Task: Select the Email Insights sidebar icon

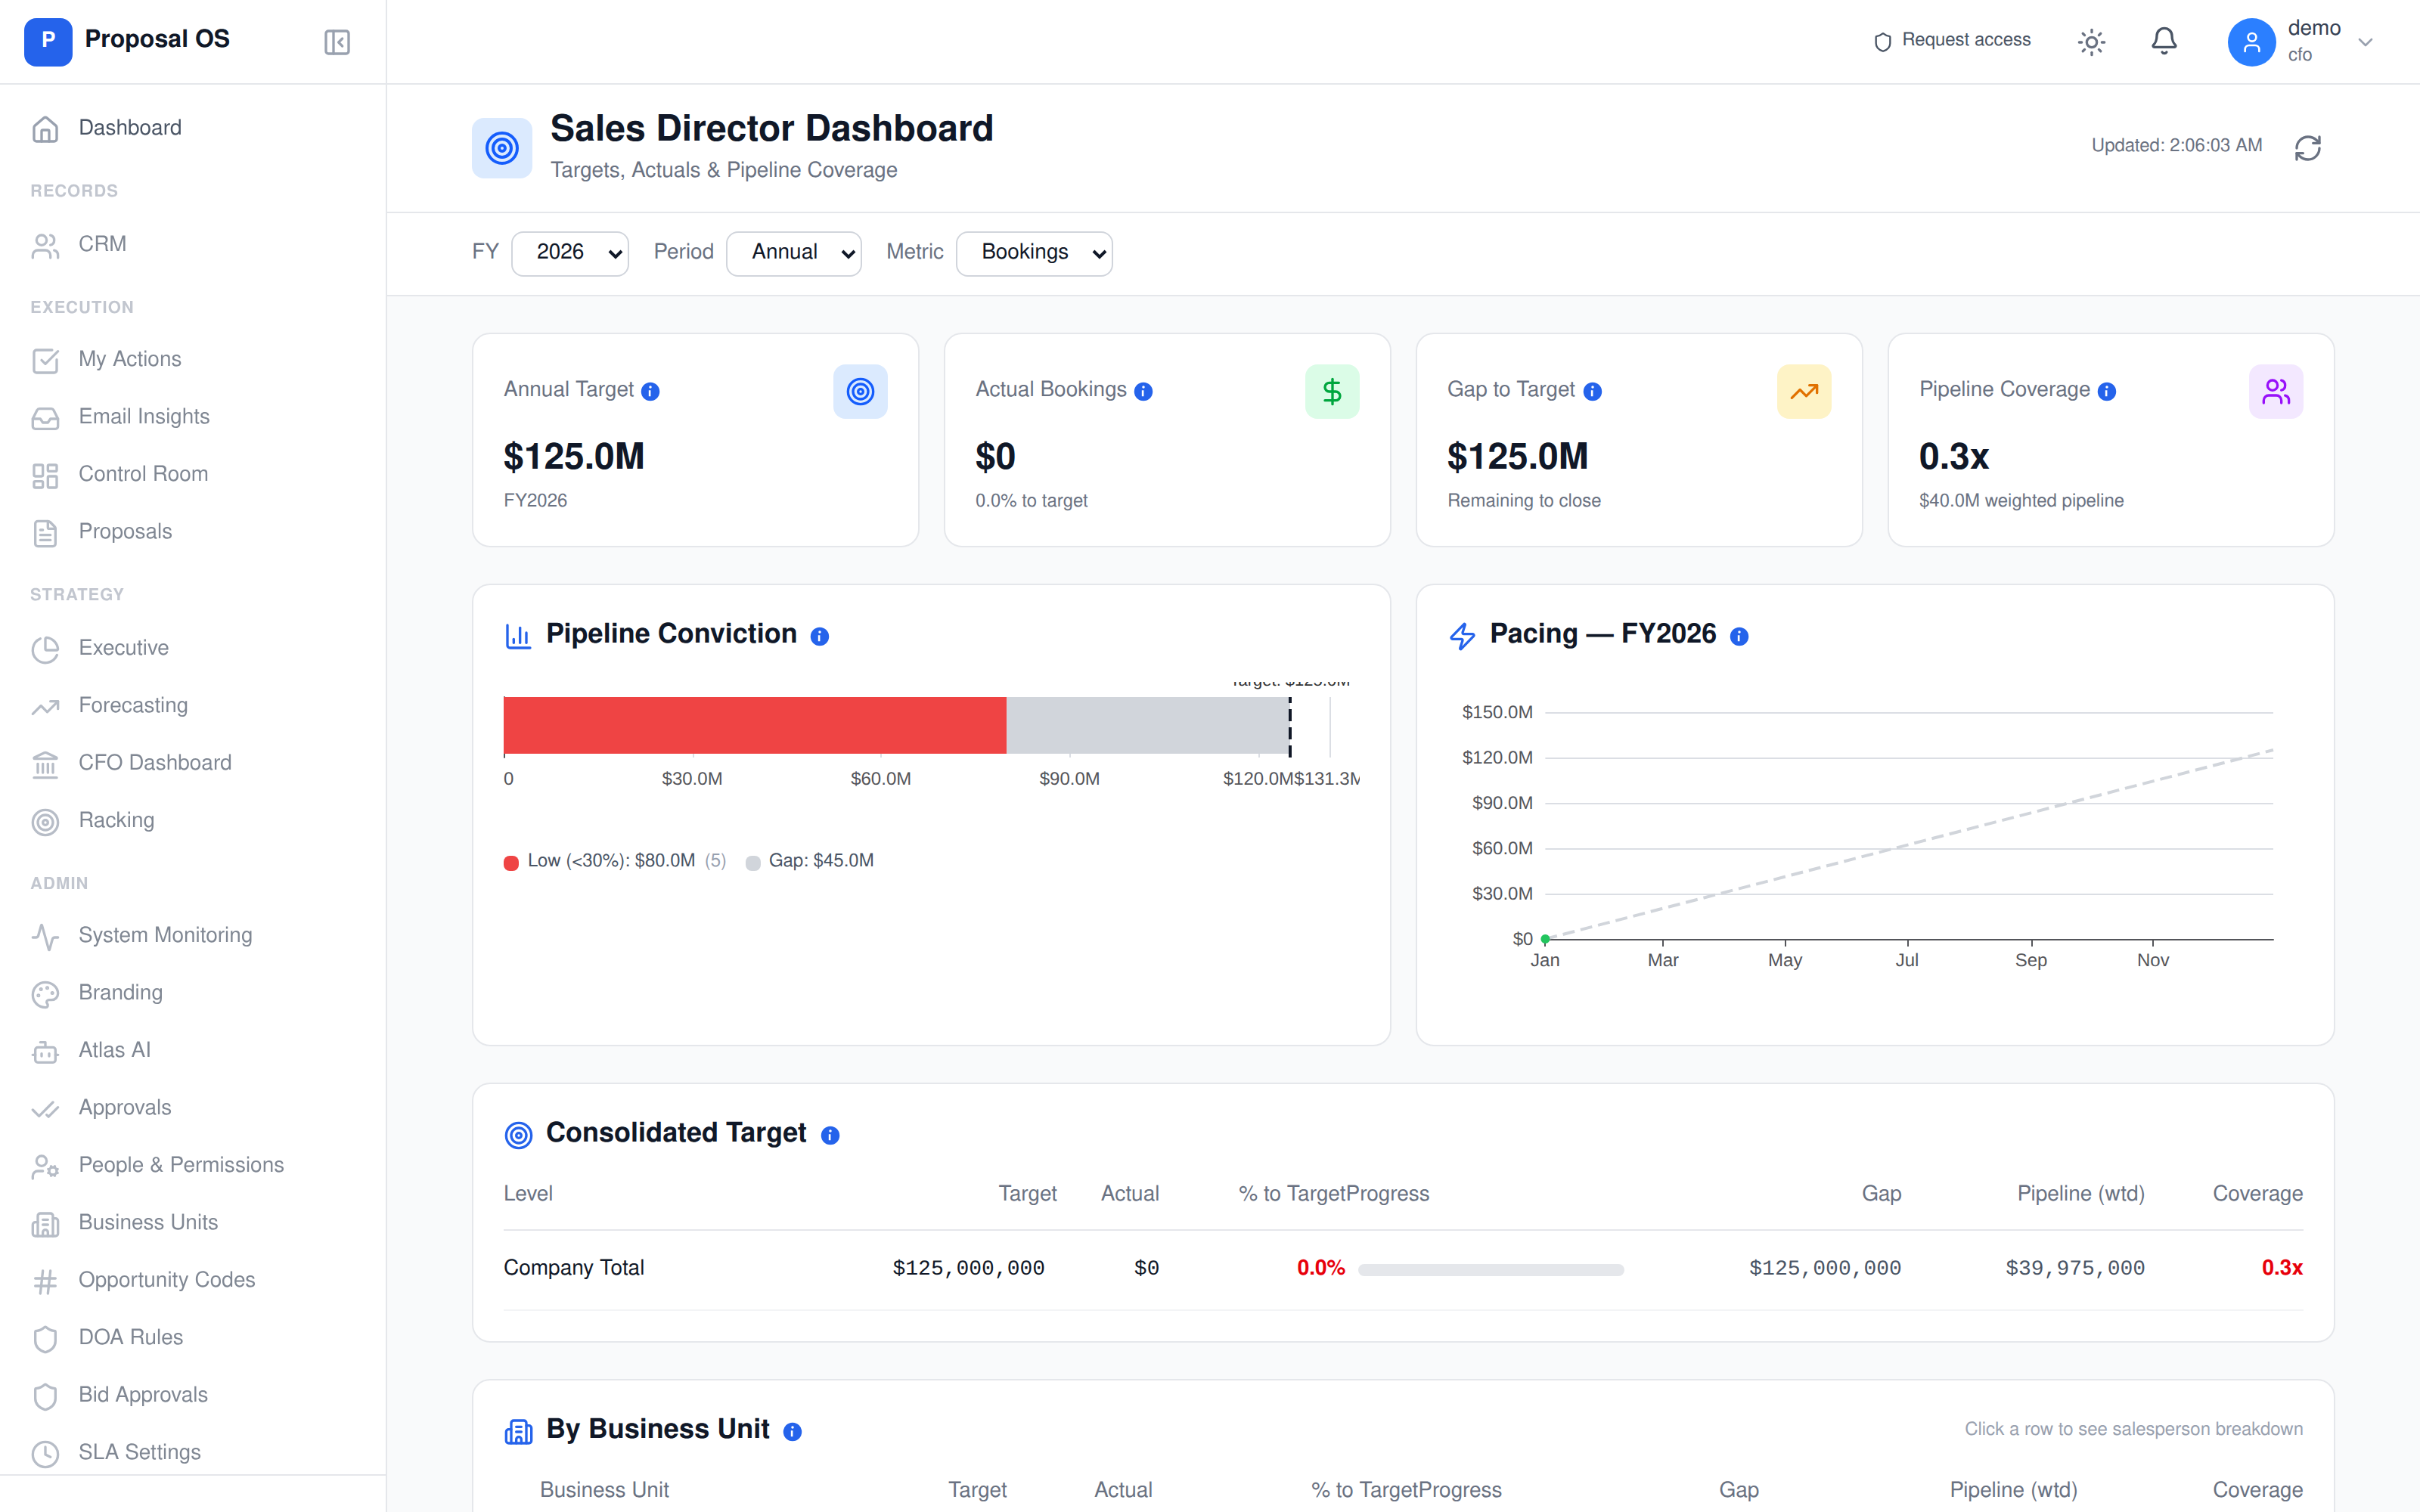Action: click(46, 418)
